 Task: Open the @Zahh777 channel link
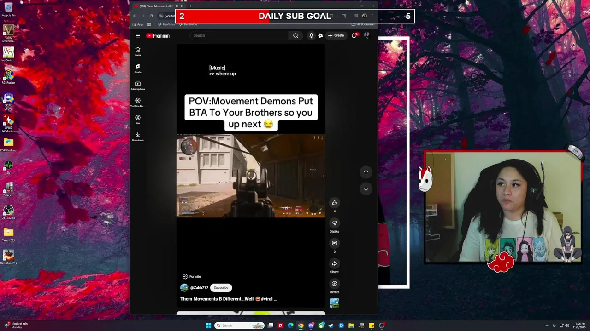(x=199, y=288)
